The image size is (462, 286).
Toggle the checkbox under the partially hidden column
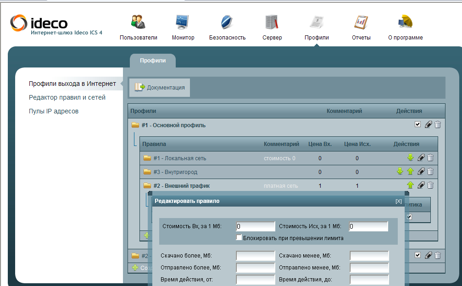click(409, 217)
